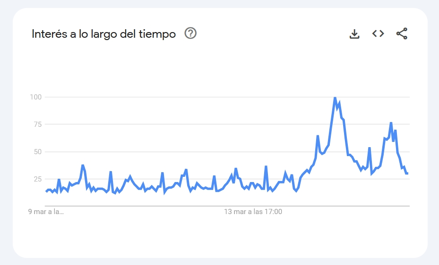439x265 pixels.
Task: Select the spike near 65 just before the main peak
Action: tap(318, 136)
